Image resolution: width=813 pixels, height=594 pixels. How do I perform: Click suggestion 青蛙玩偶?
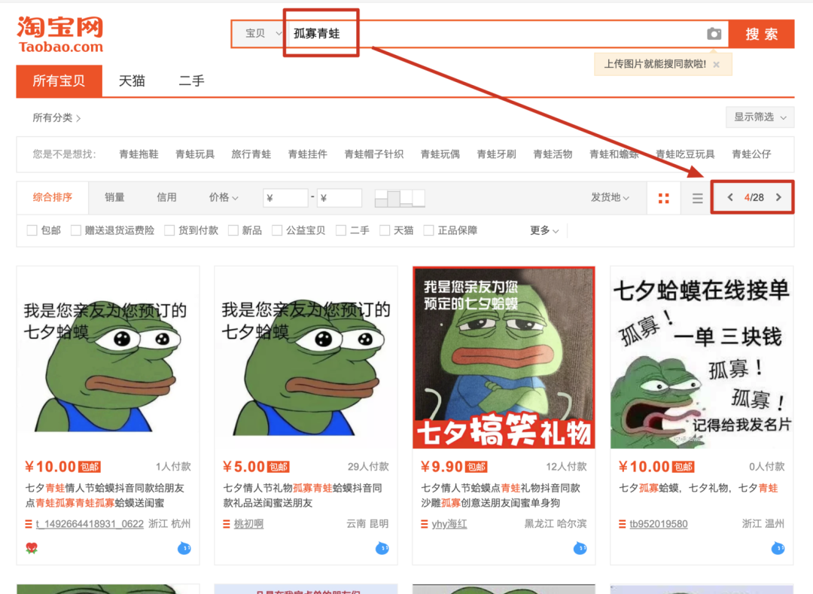pyautogui.click(x=440, y=154)
